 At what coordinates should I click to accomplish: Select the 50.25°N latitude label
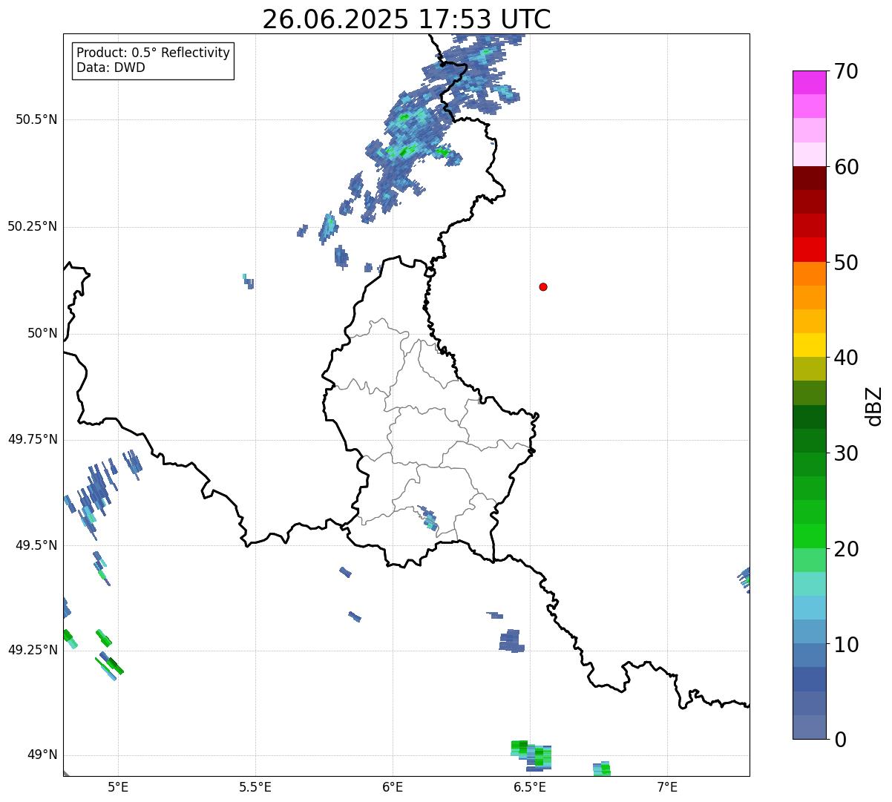[x=33, y=226]
